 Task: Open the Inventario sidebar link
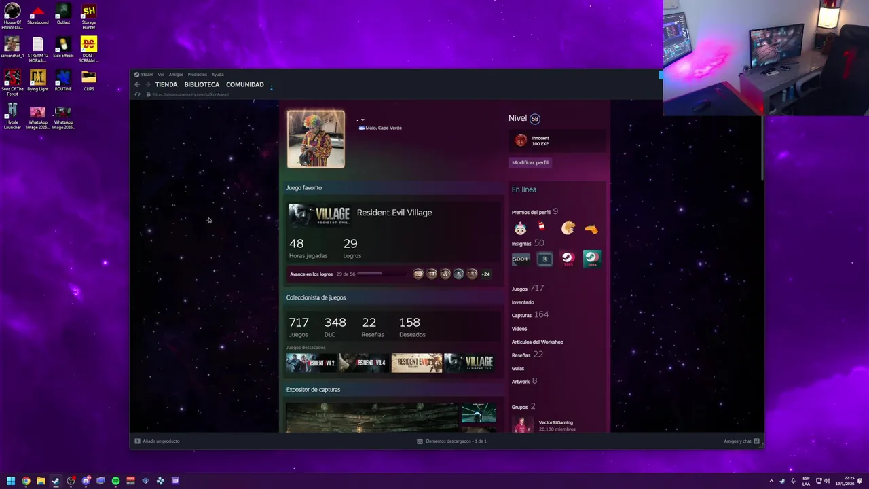point(523,302)
